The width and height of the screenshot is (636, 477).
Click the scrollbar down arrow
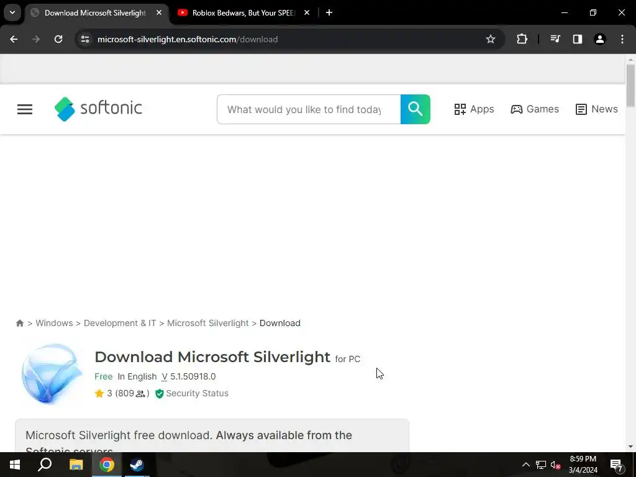coord(630,447)
